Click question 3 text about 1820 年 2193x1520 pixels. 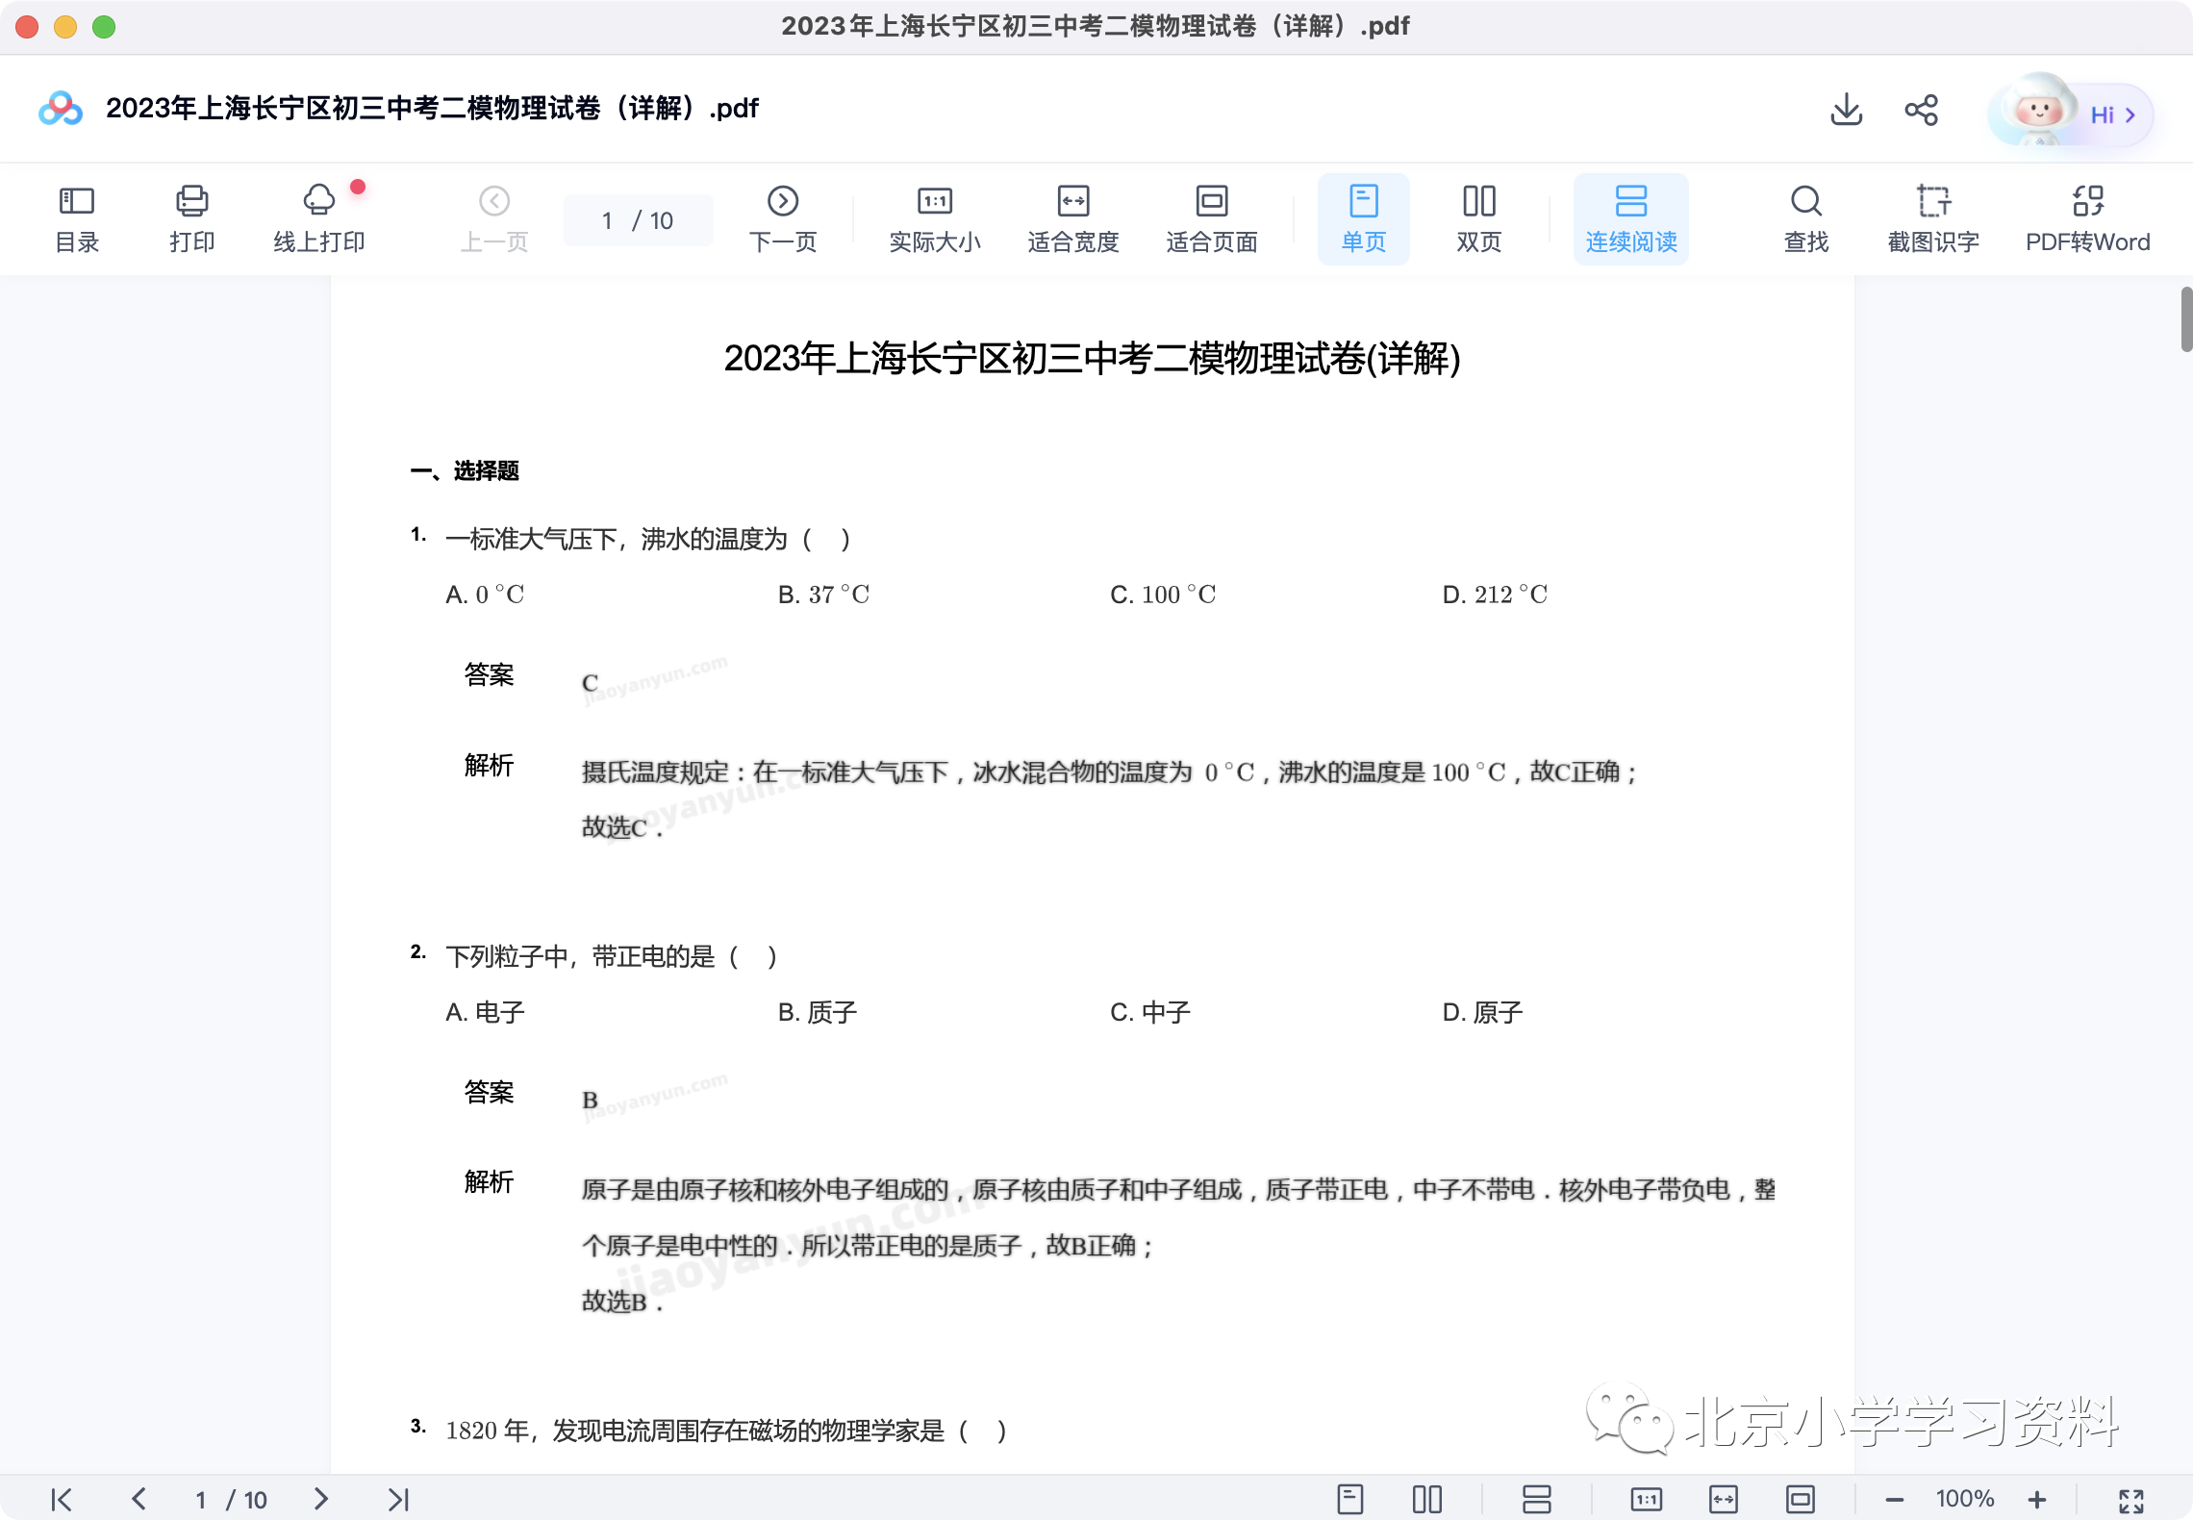(726, 1431)
